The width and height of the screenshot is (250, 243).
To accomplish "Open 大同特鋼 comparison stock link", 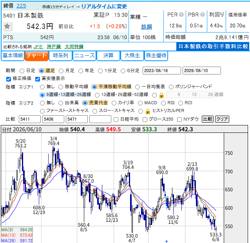I will point(74,47).
